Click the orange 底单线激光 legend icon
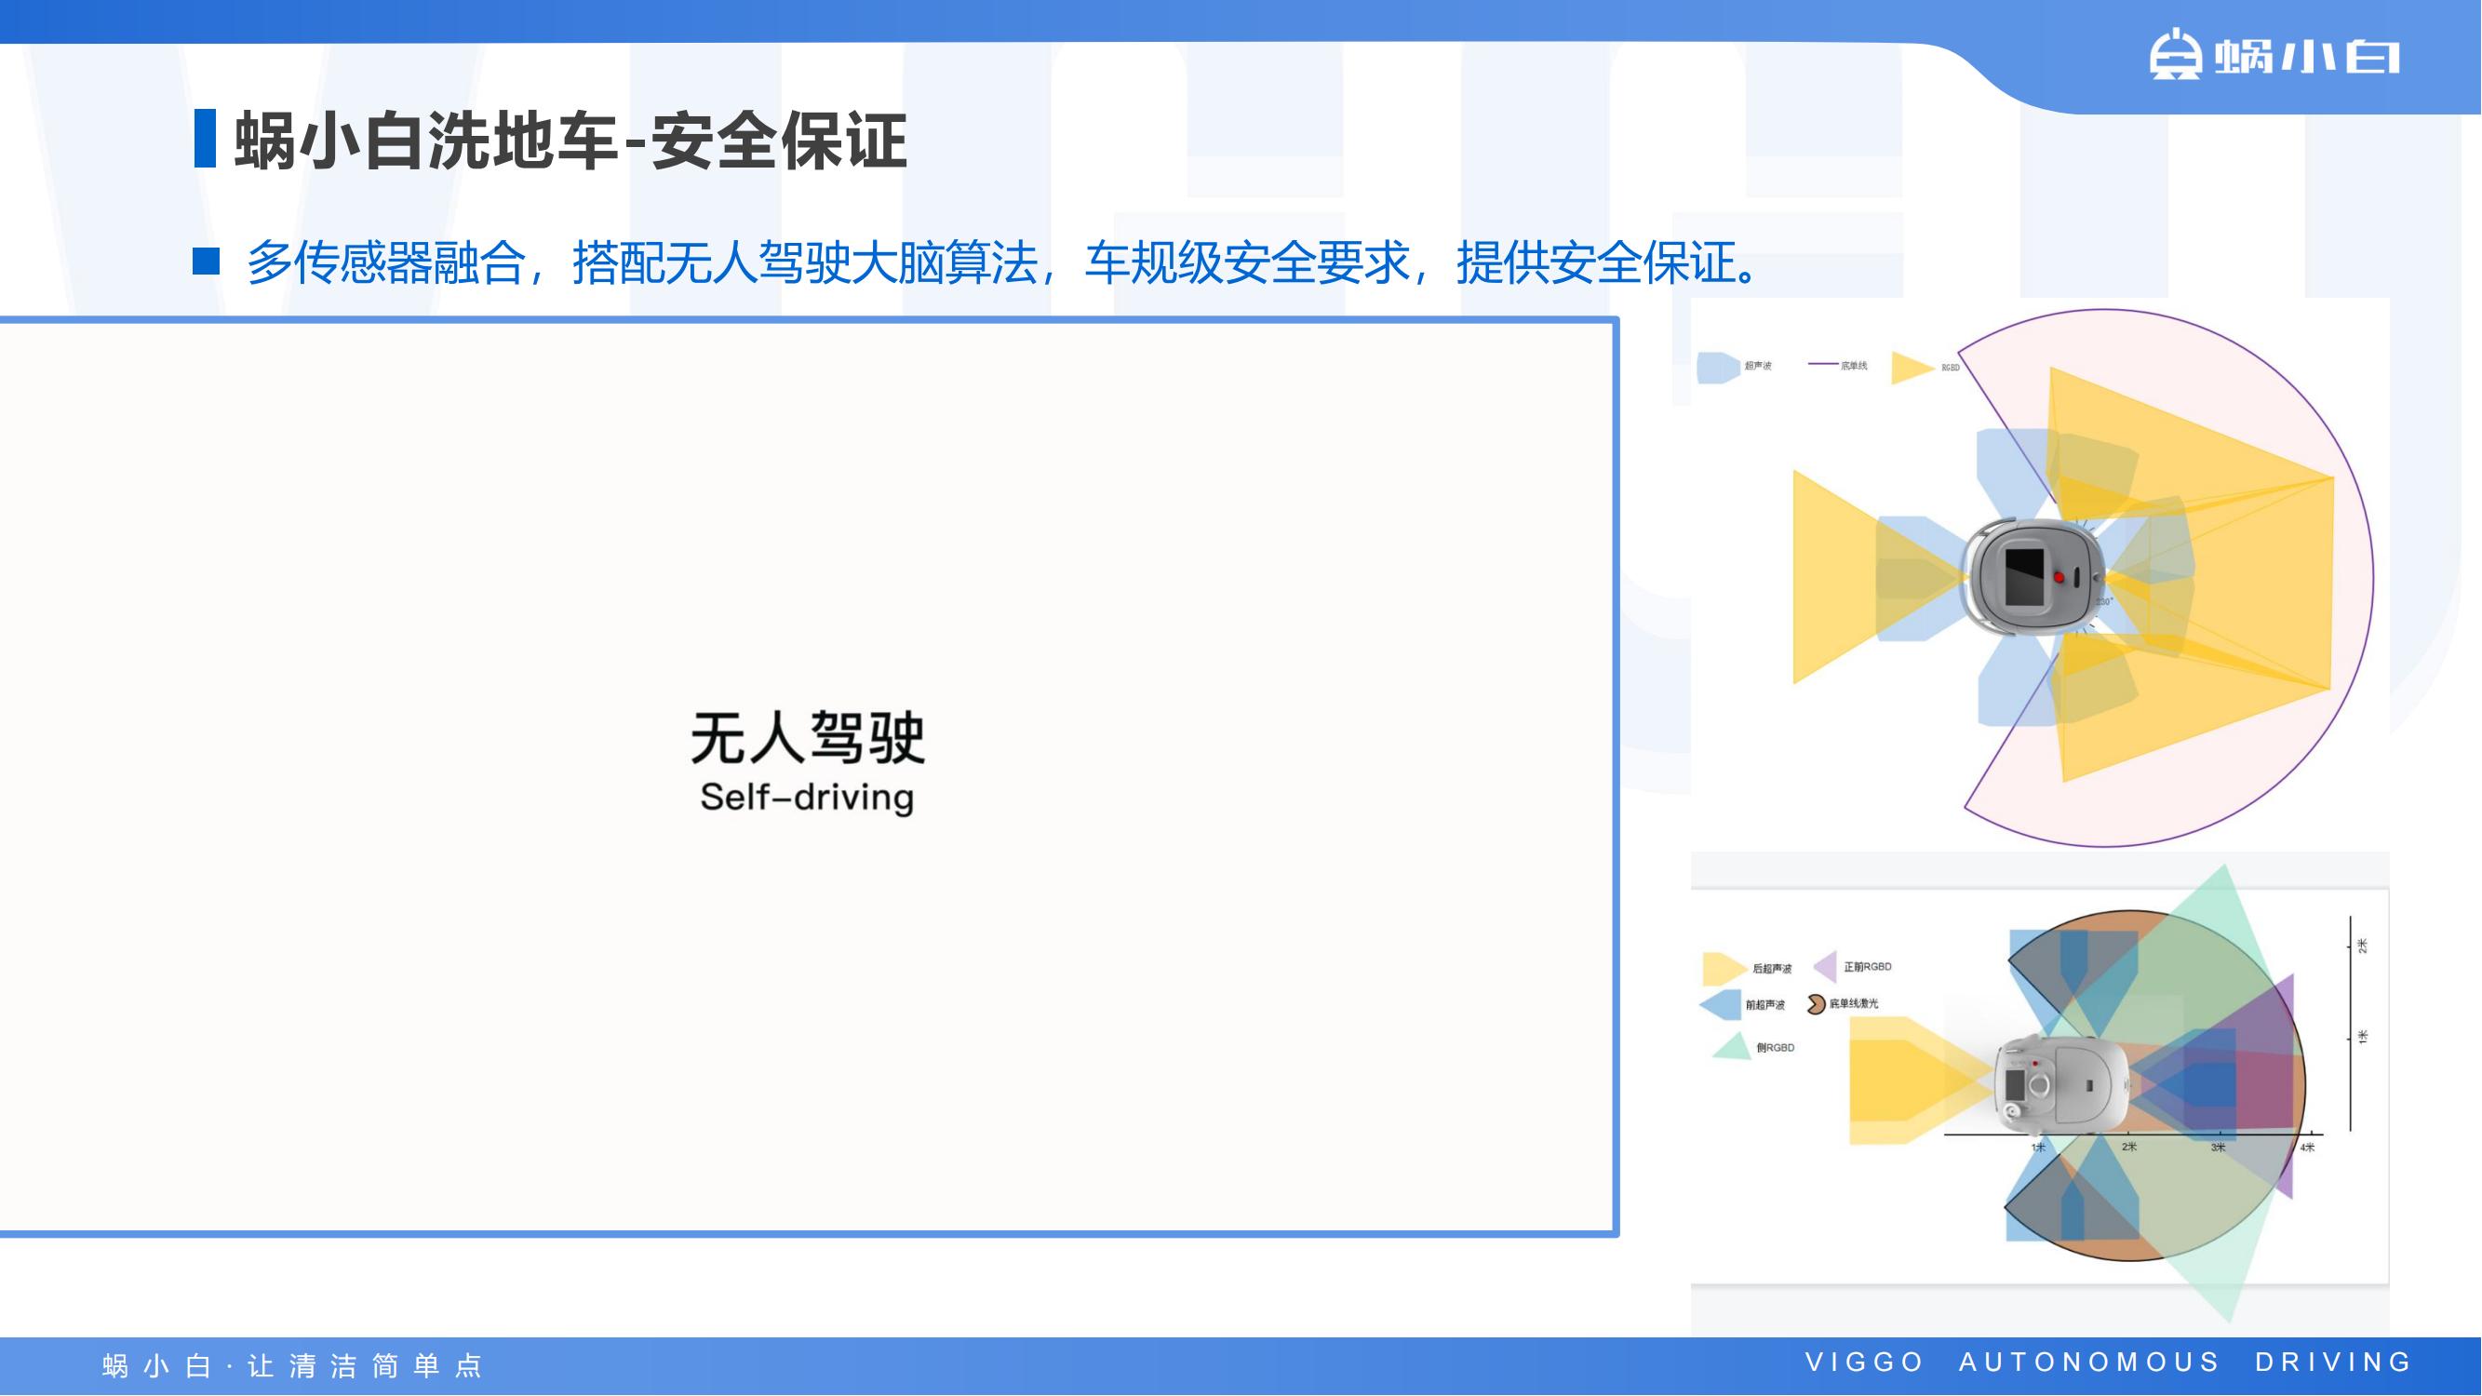This screenshot has height=1396, width=2482. [1817, 1004]
